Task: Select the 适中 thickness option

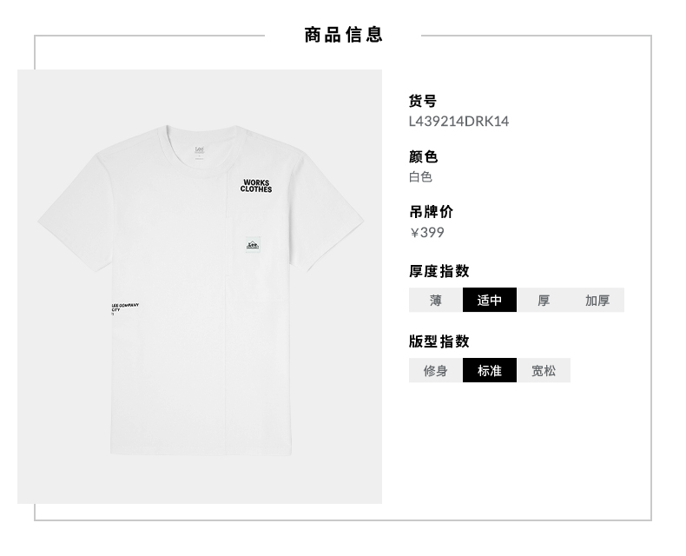Action: [x=490, y=300]
